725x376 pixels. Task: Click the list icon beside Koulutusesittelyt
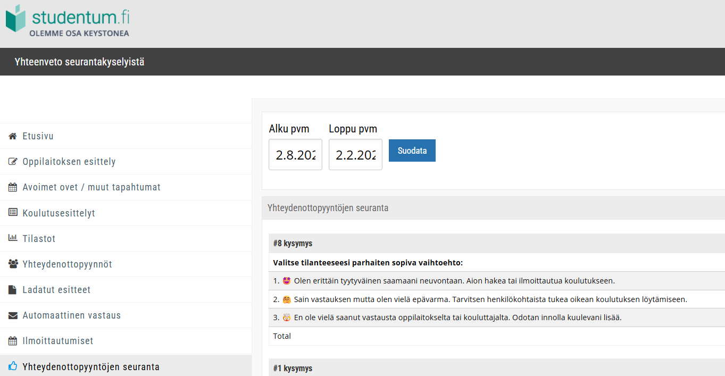tap(13, 213)
